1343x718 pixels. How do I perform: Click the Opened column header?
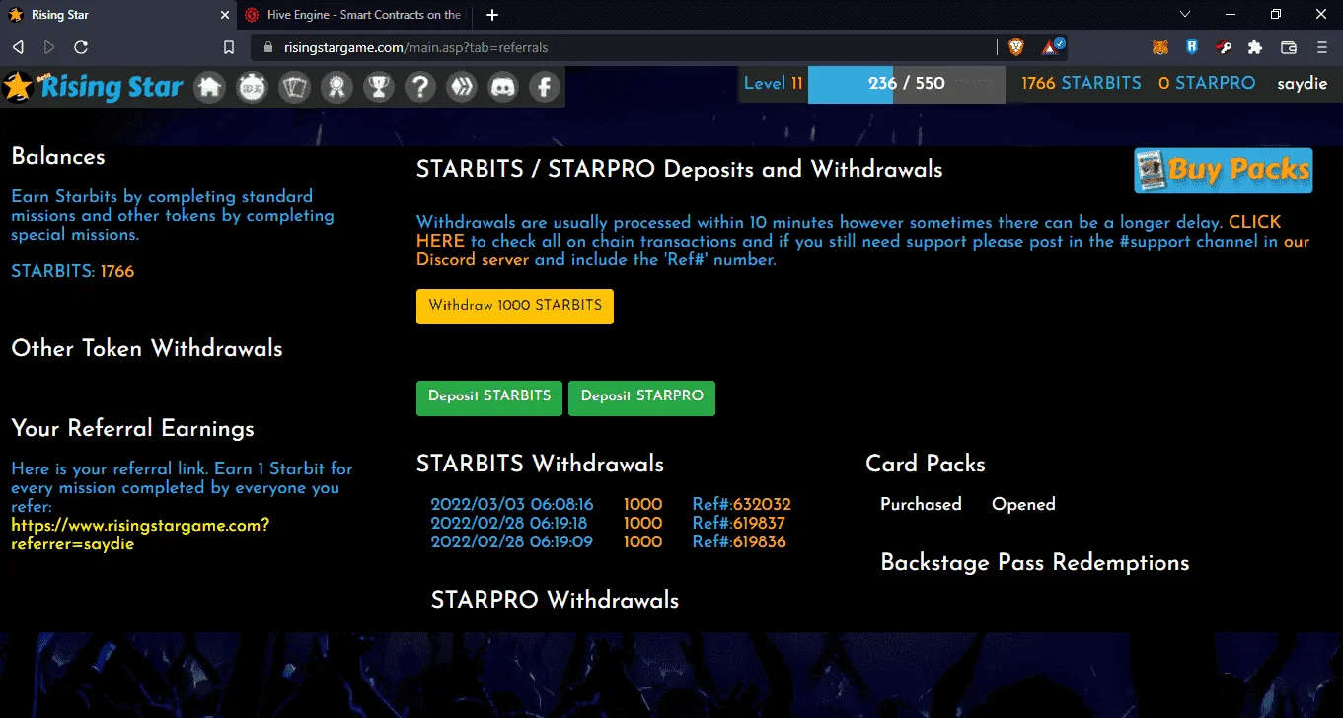(x=1023, y=505)
